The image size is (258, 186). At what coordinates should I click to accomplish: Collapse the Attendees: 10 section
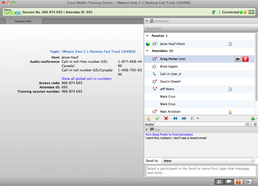147,51
